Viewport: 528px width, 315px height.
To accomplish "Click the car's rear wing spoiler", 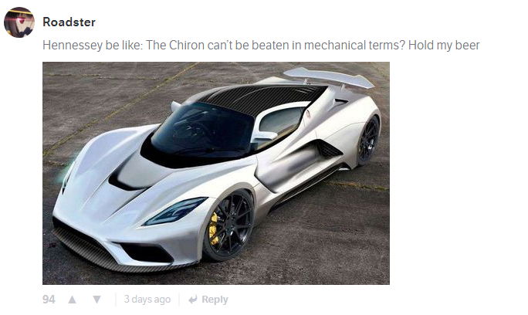I will pyautogui.click(x=329, y=78).
